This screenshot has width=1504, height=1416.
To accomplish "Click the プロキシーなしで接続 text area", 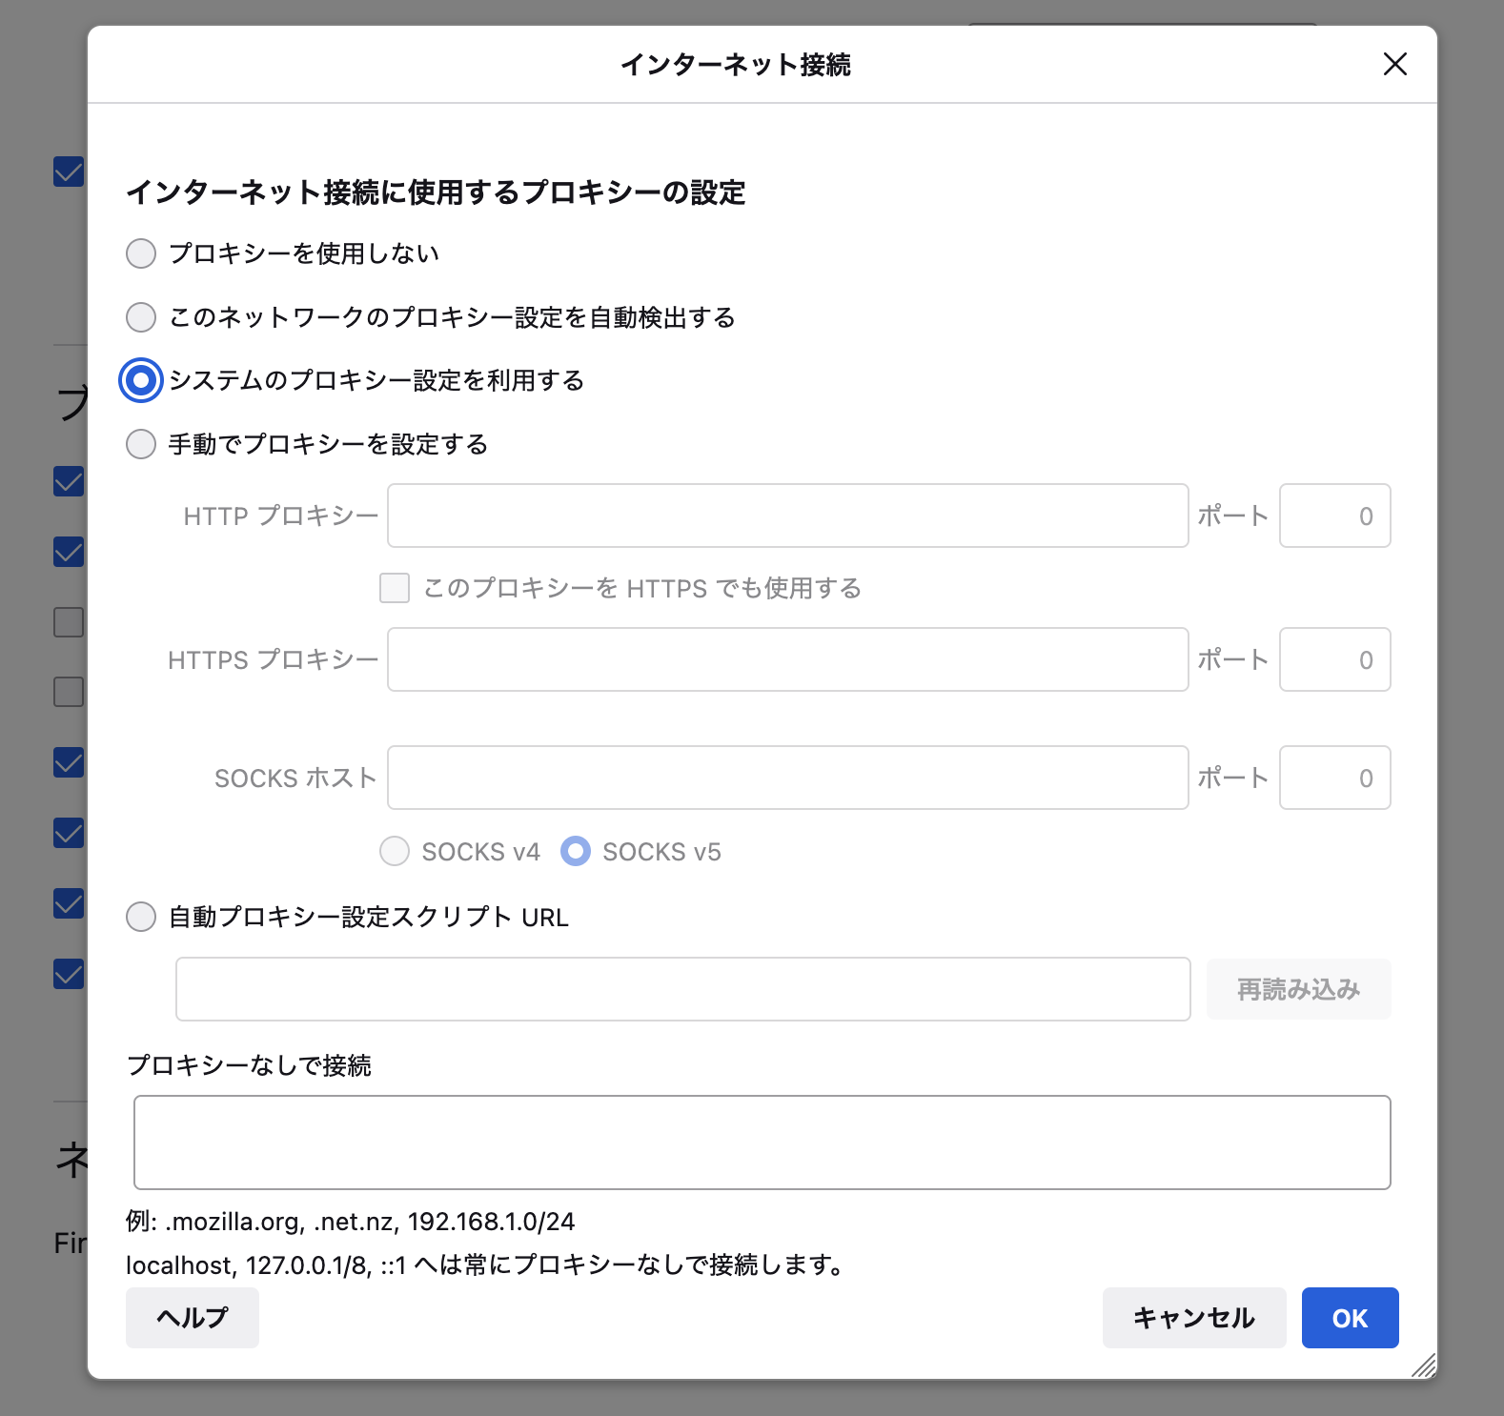I will click(762, 1143).
